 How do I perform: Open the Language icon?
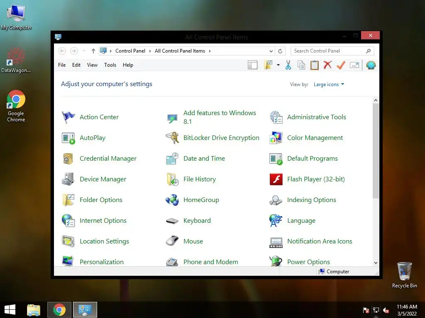pyautogui.click(x=276, y=221)
